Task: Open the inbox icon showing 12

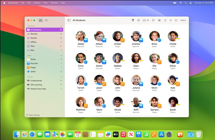Action: [146, 20]
